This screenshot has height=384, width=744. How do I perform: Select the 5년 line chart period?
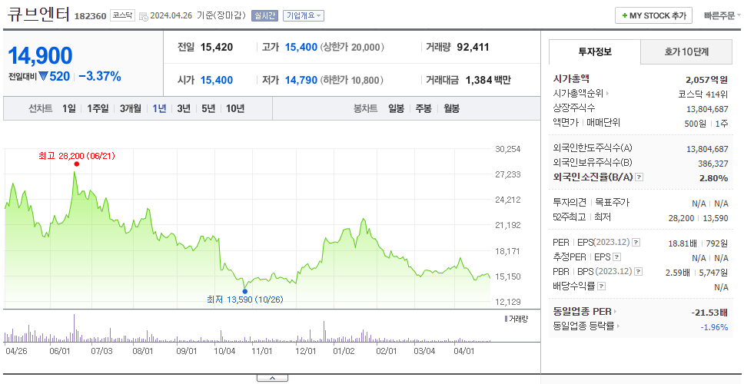(208, 108)
